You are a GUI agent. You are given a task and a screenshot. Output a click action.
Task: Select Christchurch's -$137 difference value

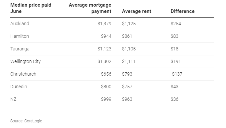[176, 74]
